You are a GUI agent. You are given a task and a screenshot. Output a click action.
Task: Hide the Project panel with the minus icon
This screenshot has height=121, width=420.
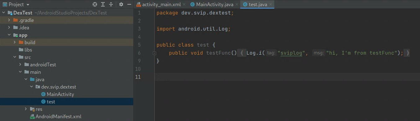(129, 5)
